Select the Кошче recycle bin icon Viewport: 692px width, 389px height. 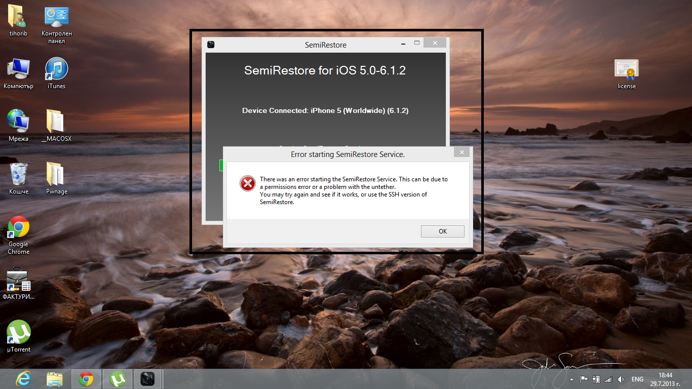coord(19,178)
